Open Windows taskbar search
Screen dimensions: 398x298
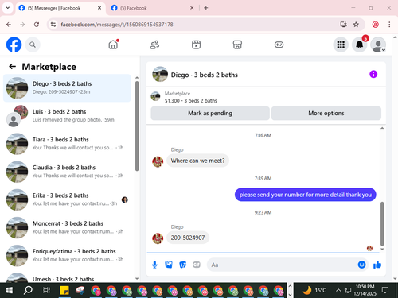(x=28, y=290)
